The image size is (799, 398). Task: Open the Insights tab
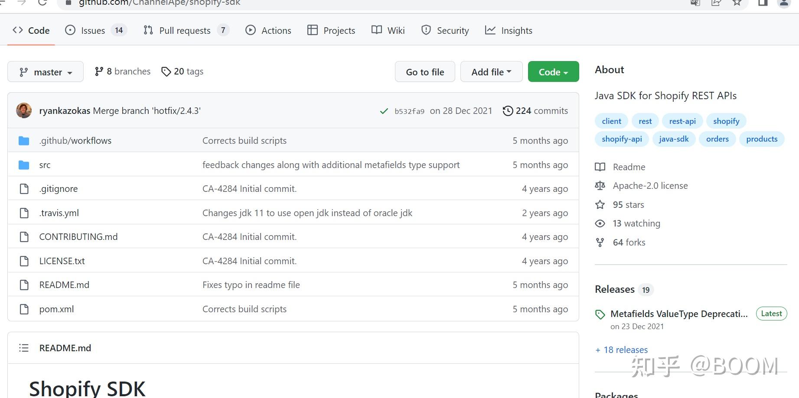509,30
